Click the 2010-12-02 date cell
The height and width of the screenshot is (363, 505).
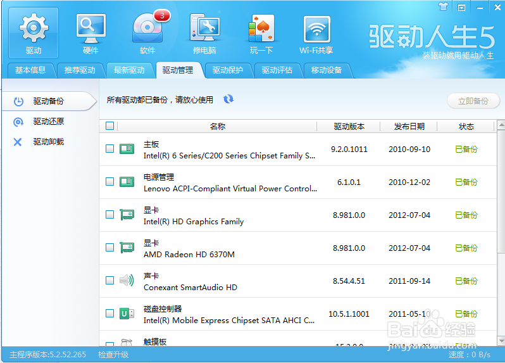pyautogui.click(x=409, y=182)
